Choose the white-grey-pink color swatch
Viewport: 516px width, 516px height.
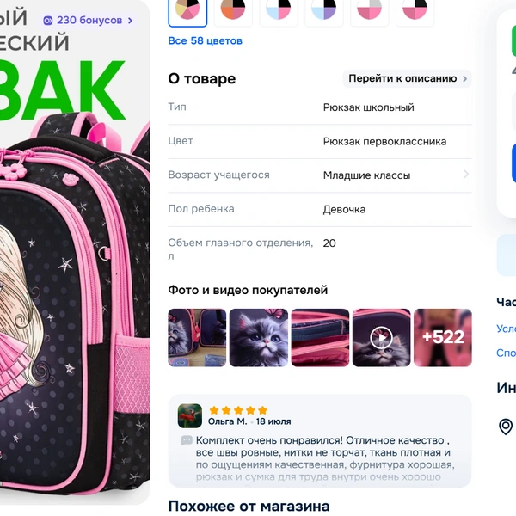[x=369, y=11]
